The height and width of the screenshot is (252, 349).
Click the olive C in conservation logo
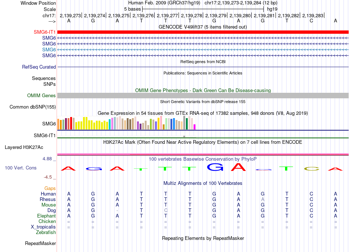coord(312,169)
